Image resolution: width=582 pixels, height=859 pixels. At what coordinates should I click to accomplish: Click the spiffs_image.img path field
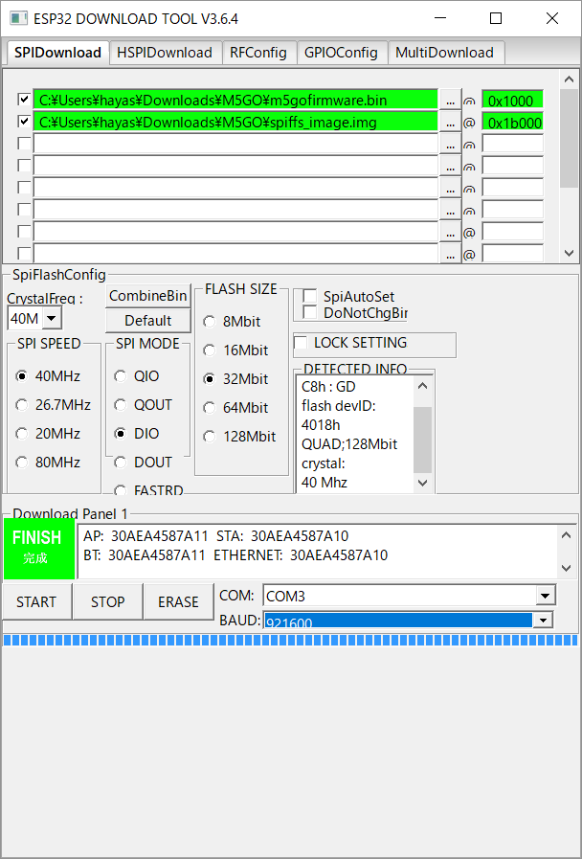(235, 123)
